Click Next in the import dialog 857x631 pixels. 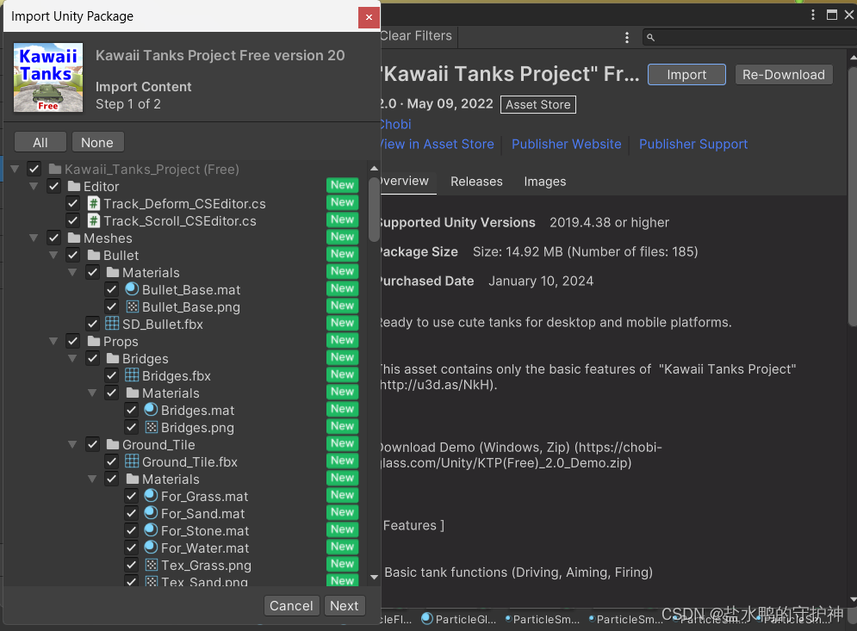[345, 605]
